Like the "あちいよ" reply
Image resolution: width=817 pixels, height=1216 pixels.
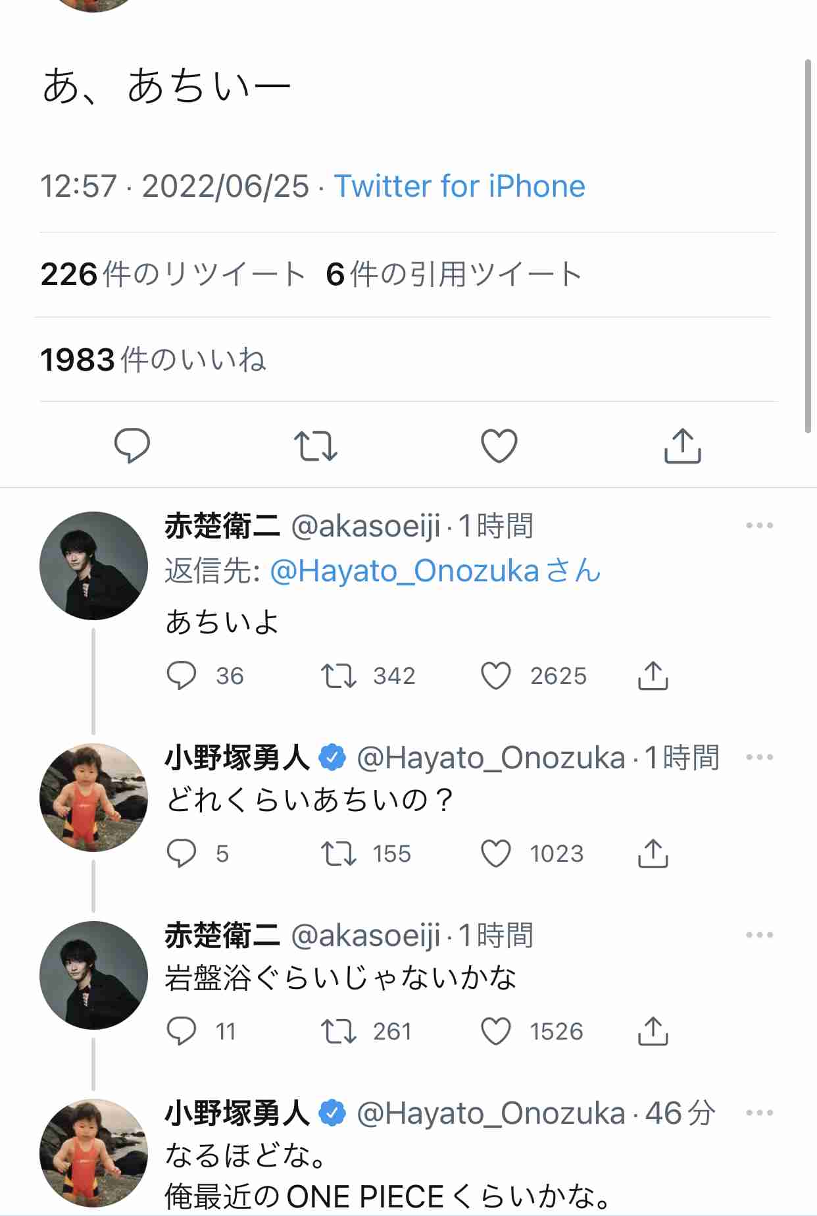496,676
